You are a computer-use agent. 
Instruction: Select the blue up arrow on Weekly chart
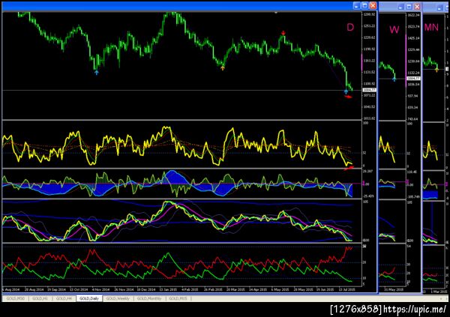(x=394, y=79)
